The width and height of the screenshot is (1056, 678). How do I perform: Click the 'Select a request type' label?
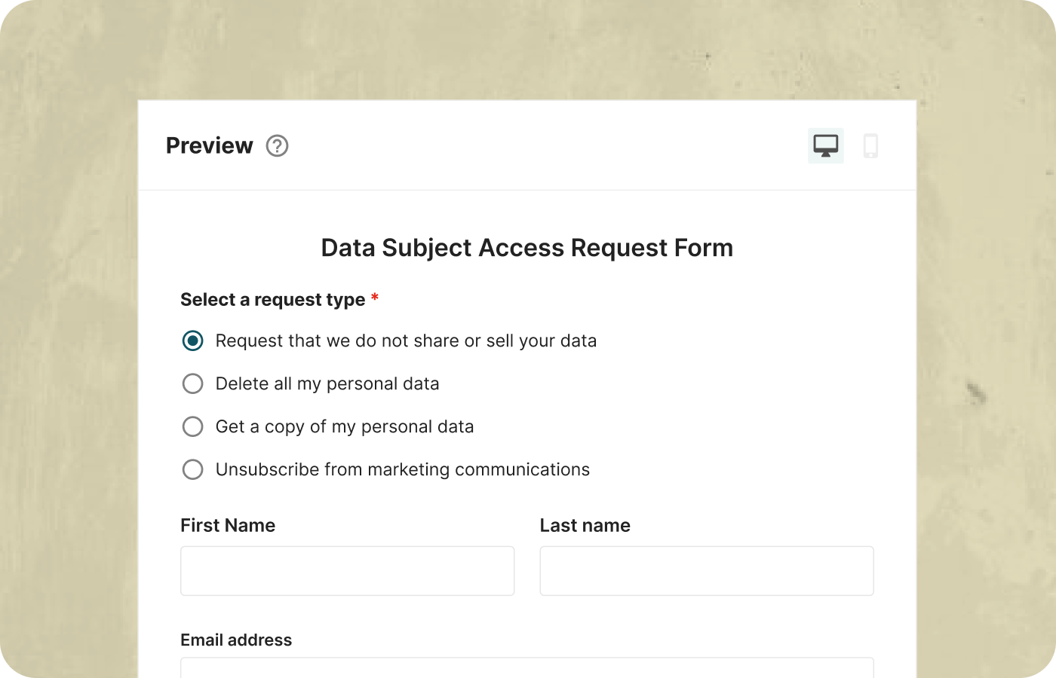[x=272, y=299]
